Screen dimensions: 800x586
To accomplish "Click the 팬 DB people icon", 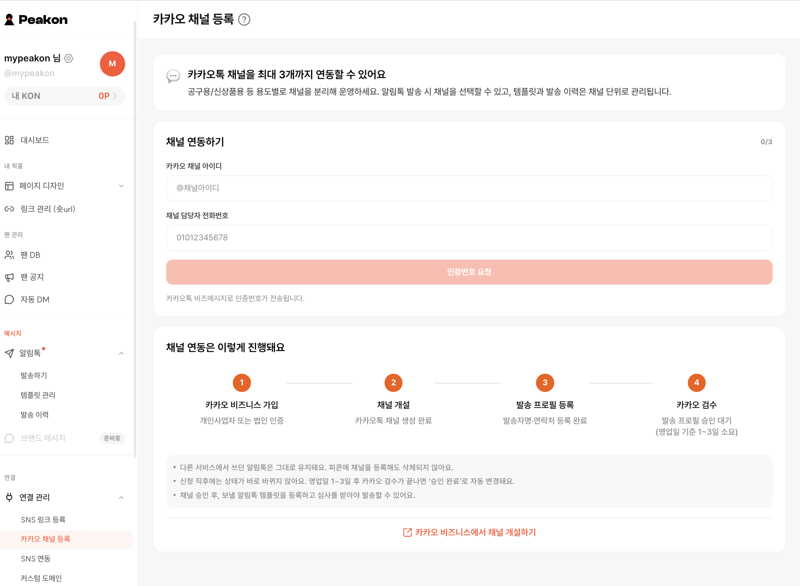I will pos(9,255).
